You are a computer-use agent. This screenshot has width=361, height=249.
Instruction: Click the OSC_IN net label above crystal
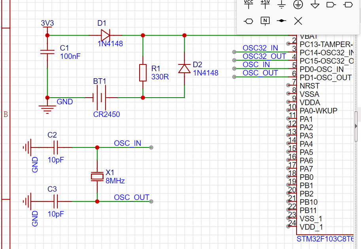128,143
